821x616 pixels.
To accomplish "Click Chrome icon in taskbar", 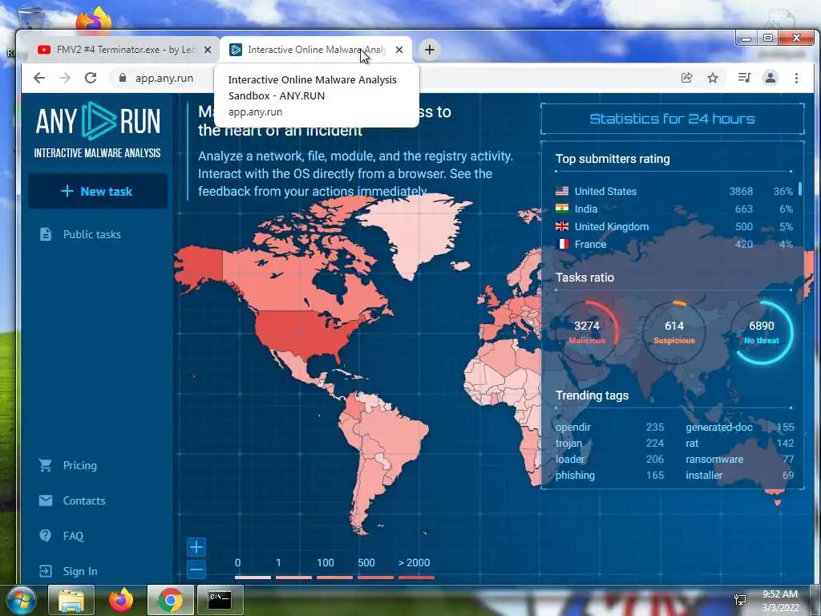I will 170,600.
